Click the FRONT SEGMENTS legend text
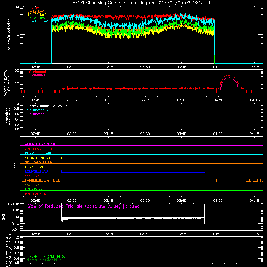267x267 pixels. point(46,256)
